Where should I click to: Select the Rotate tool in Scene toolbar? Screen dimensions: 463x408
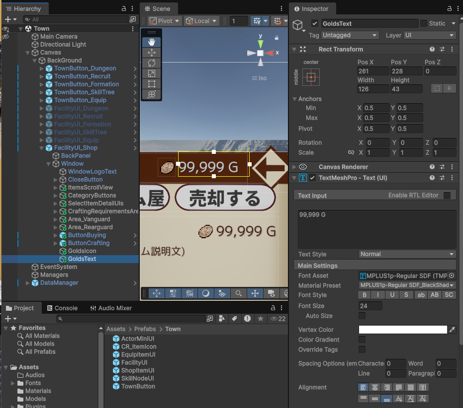click(x=152, y=63)
